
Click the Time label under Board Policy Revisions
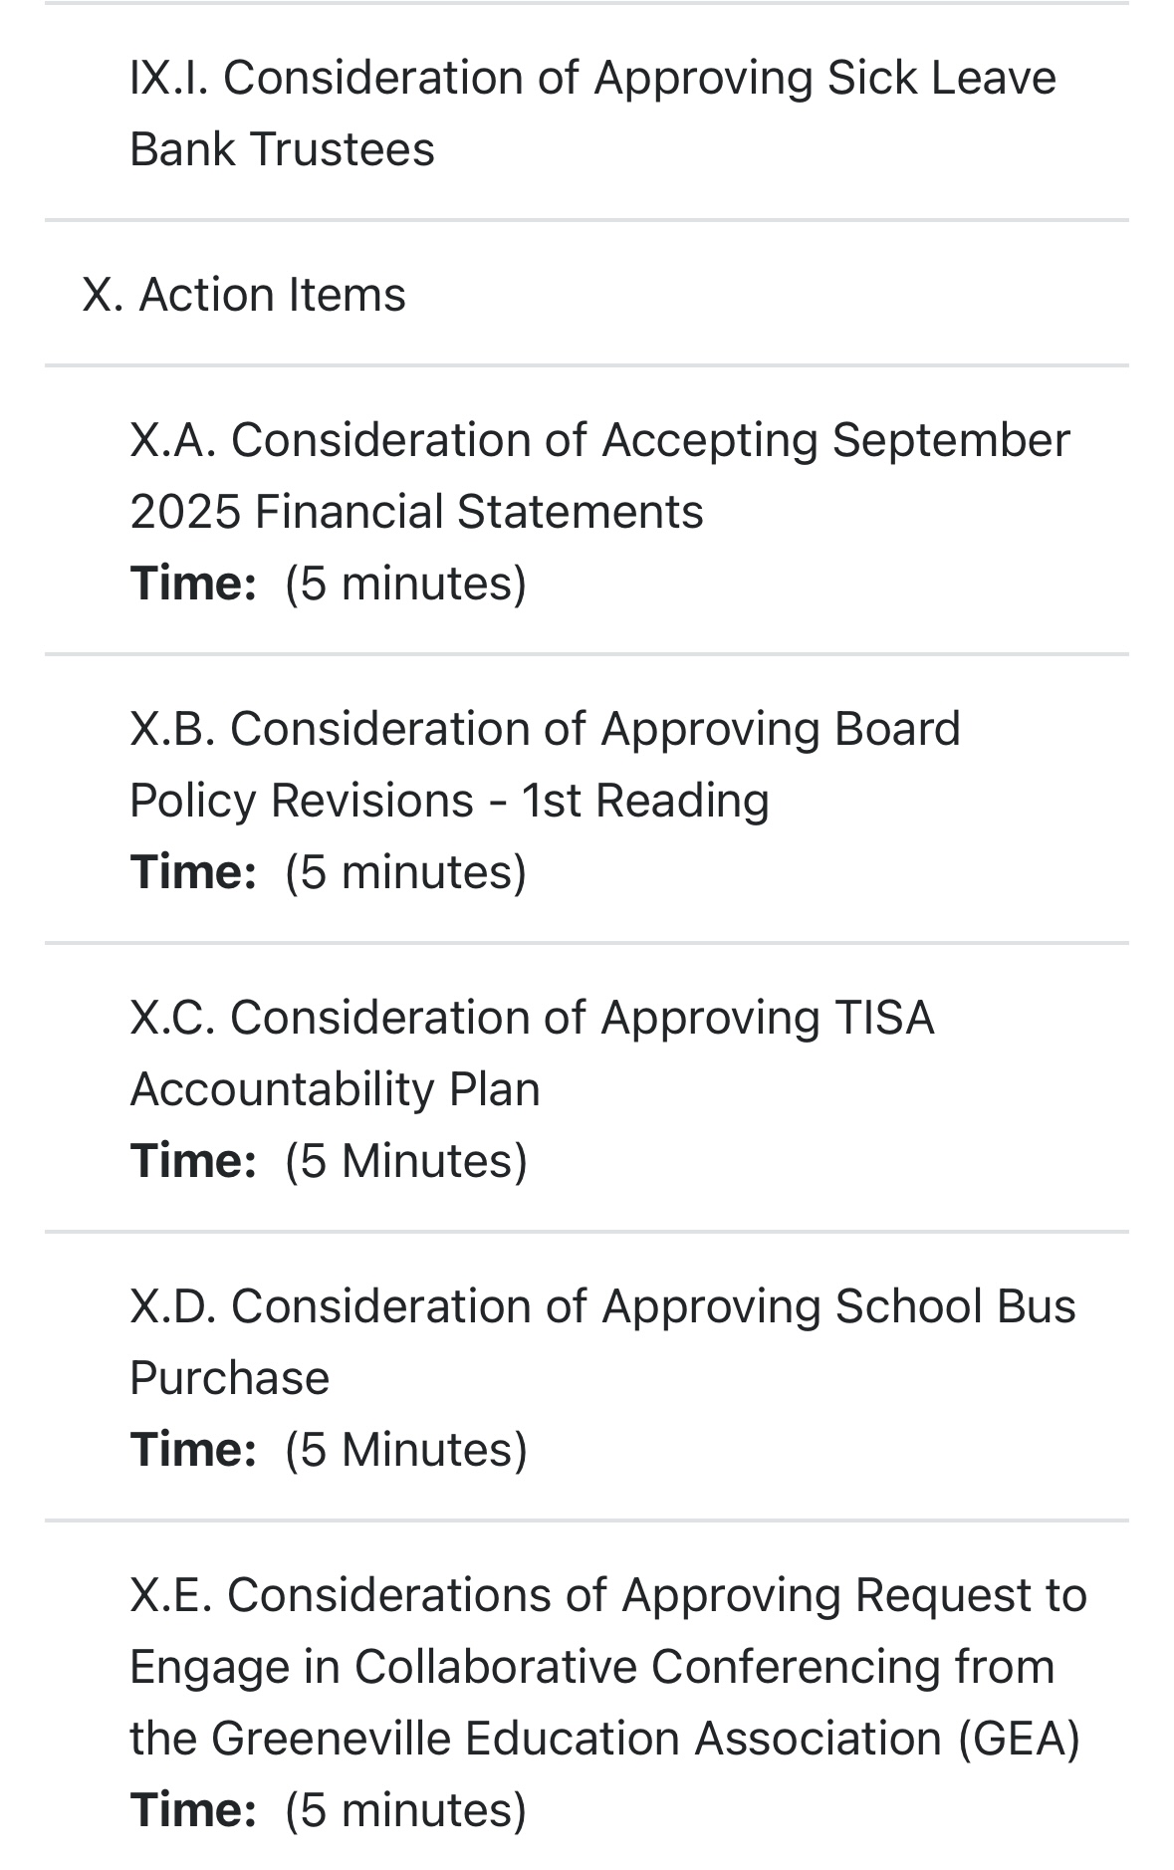tap(193, 871)
